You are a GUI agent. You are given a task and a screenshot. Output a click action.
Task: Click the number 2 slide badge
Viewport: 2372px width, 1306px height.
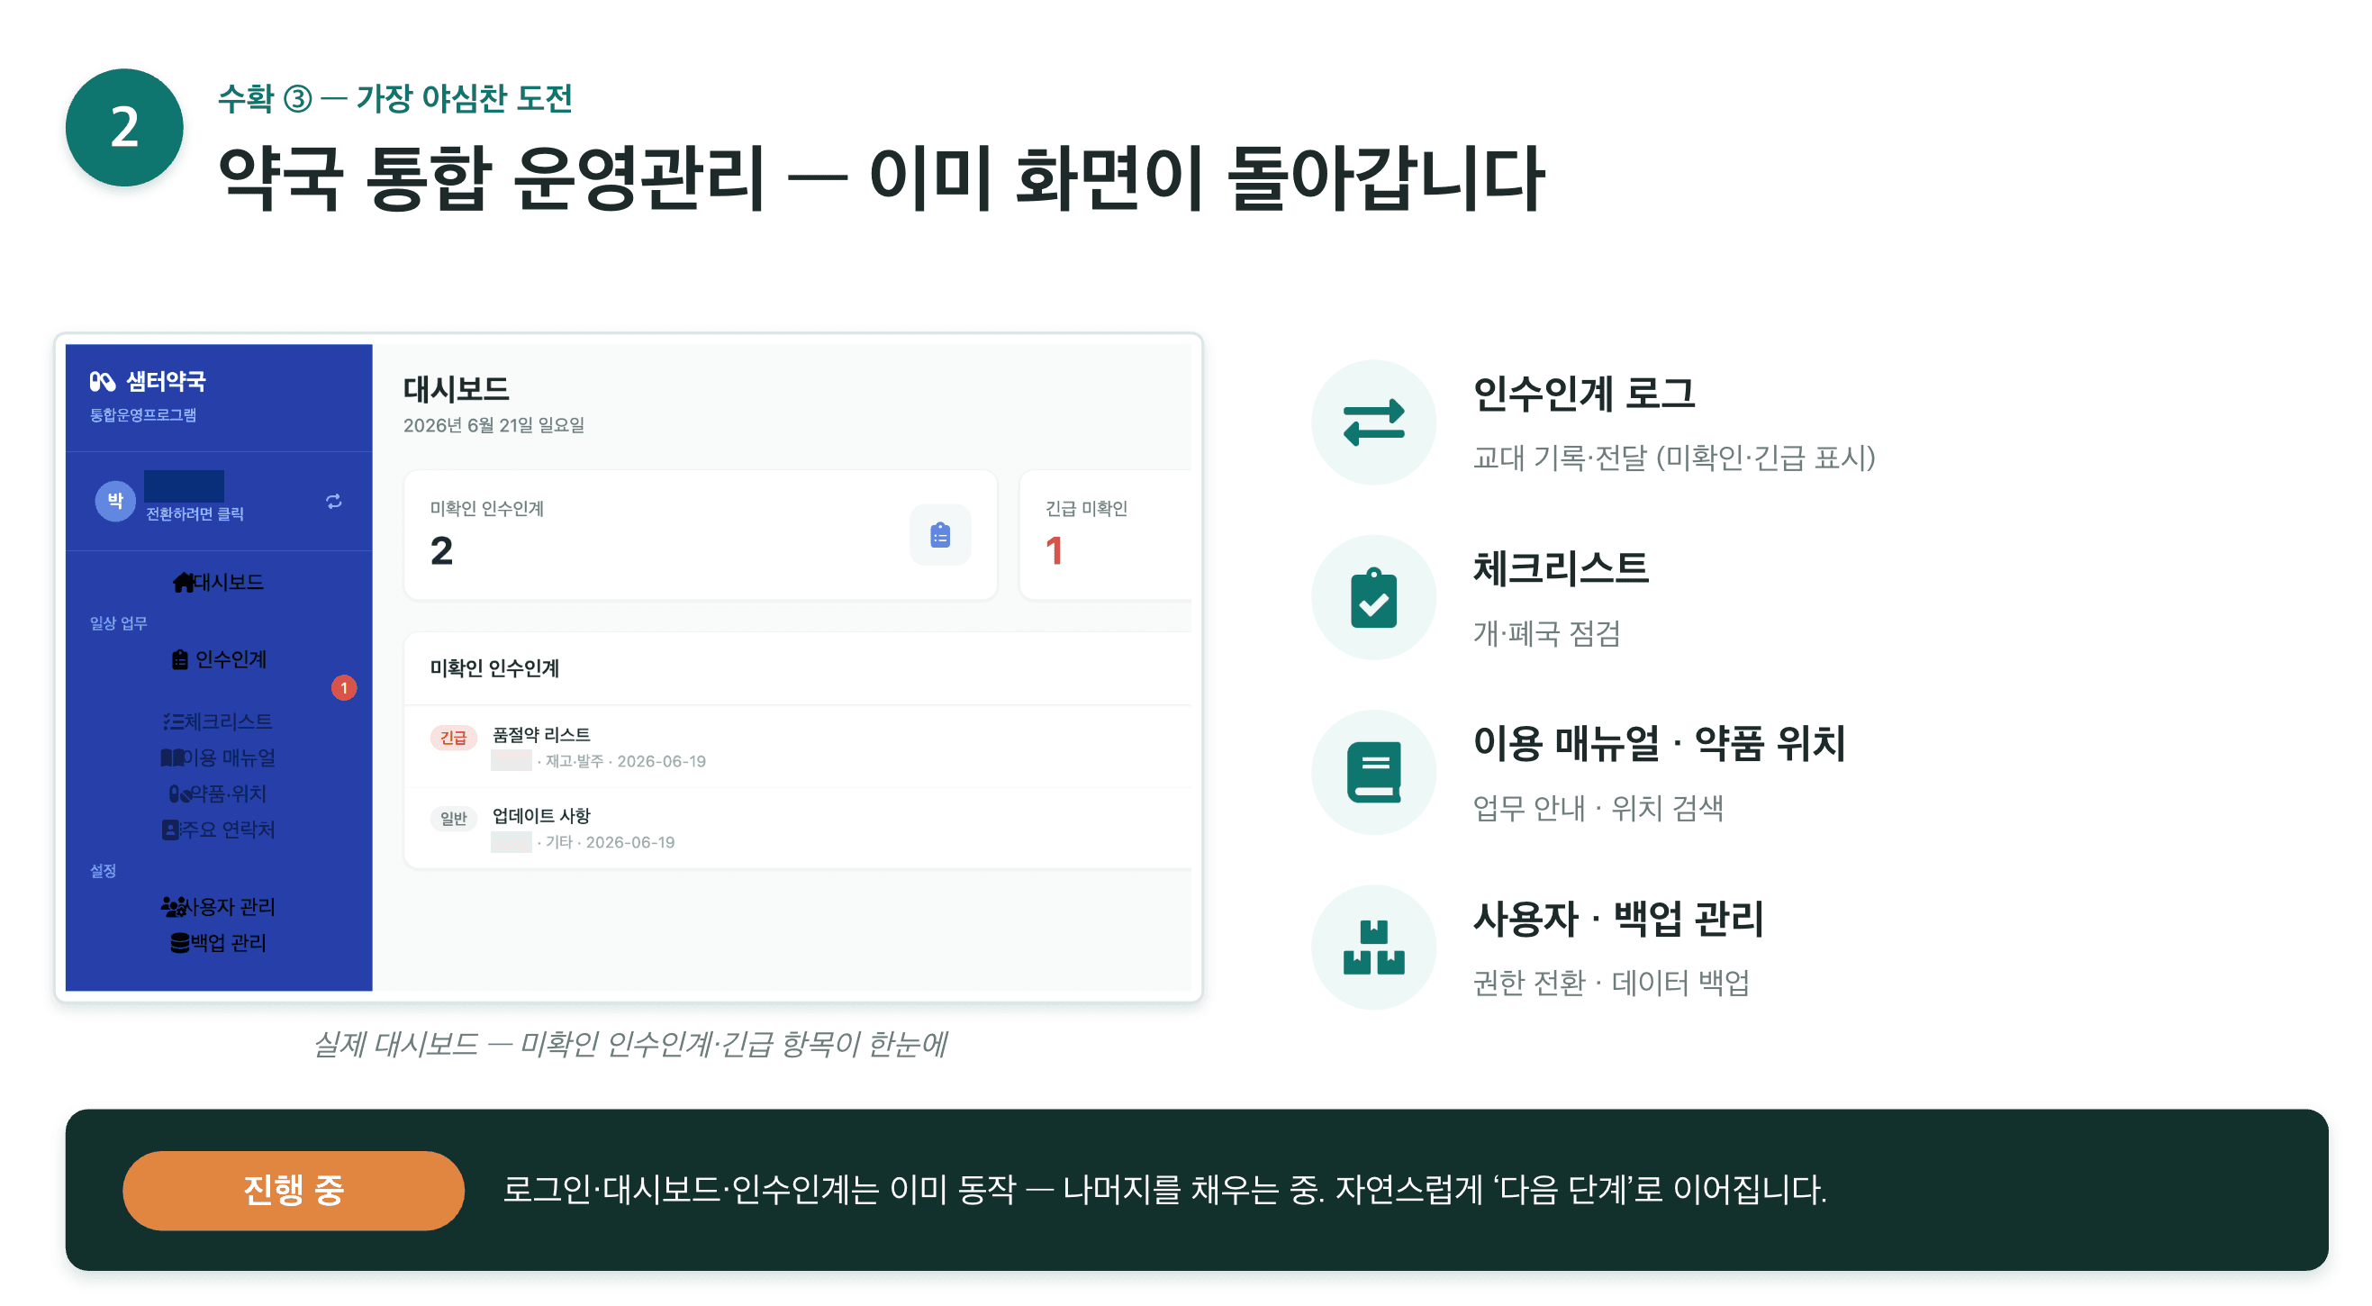[x=124, y=127]
